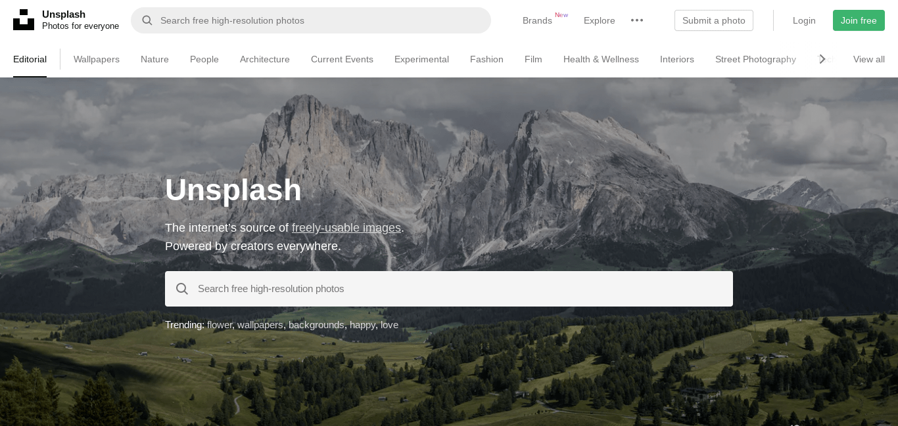This screenshot has height=426, width=898.
Task: Click the trending term happy
Action: coord(362,325)
